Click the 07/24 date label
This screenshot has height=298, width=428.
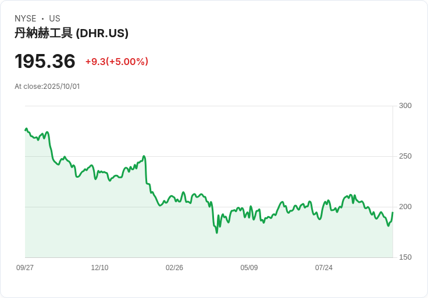tap(324, 268)
